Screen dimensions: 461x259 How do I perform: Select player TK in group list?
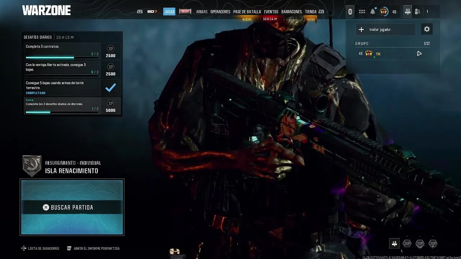[x=393, y=54]
